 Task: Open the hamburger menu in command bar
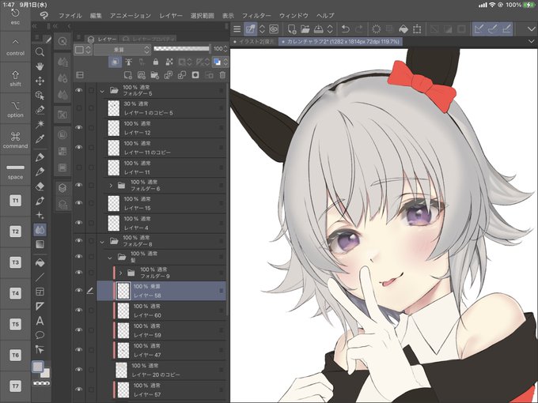click(x=237, y=29)
